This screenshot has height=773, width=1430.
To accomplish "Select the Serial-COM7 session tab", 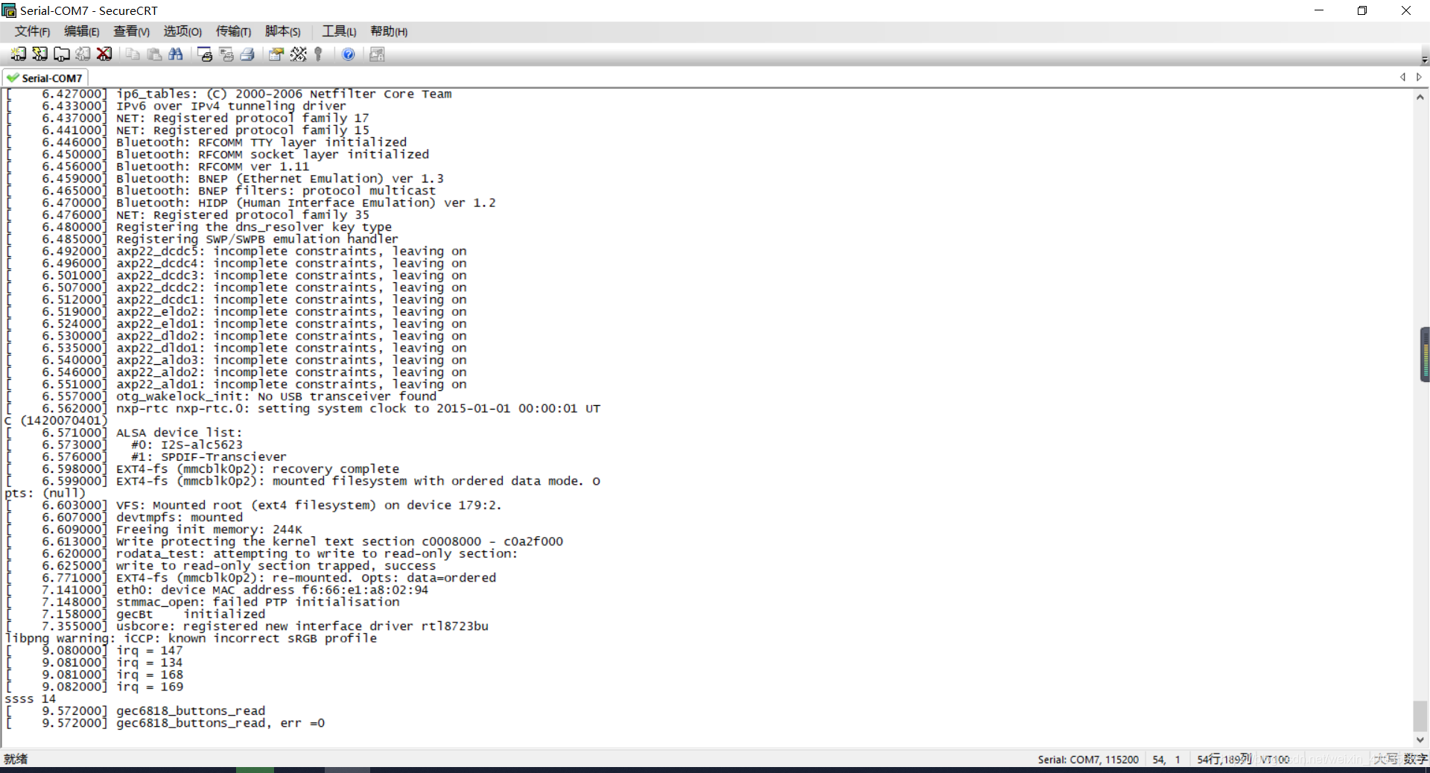I will pyautogui.click(x=45, y=77).
